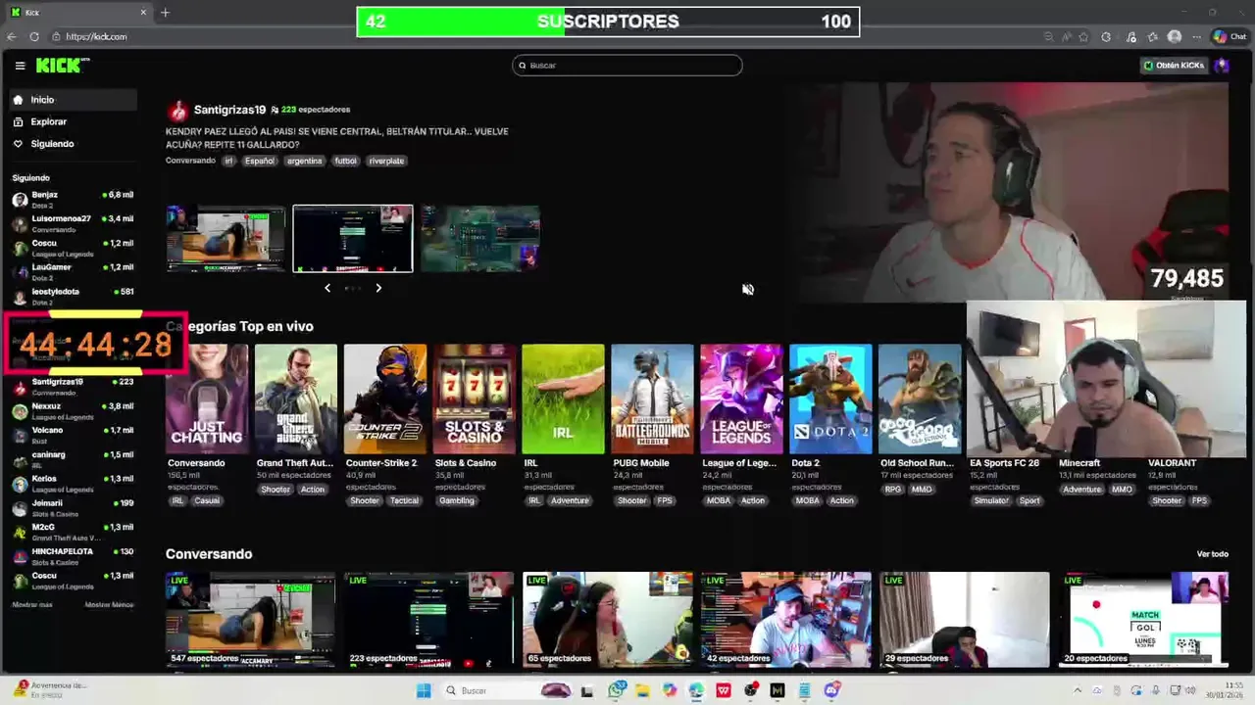Open LauGamer followed channel
This screenshot has width=1255, height=705.
[74, 271]
